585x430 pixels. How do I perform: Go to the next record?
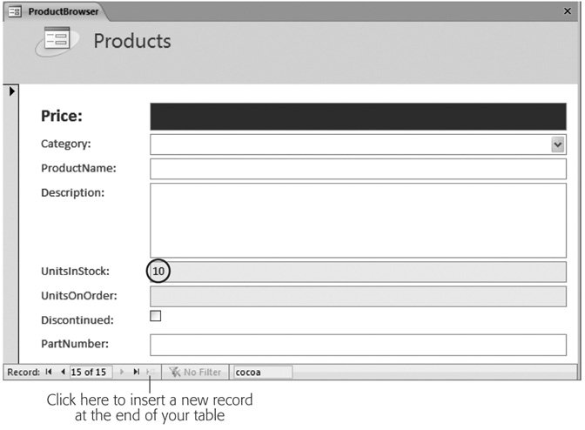pos(122,373)
